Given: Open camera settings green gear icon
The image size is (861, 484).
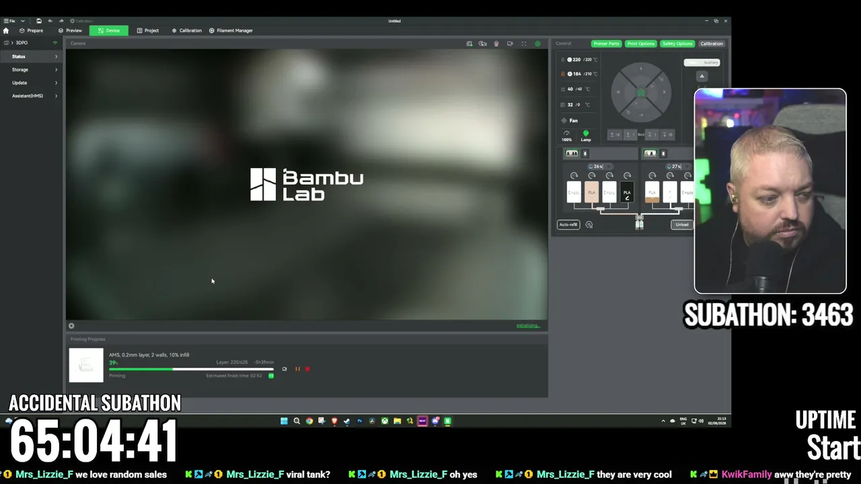Looking at the screenshot, I should (x=537, y=44).
